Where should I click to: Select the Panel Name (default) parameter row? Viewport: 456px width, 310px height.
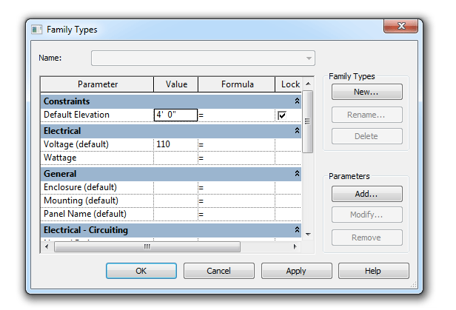tap(97, 214)
